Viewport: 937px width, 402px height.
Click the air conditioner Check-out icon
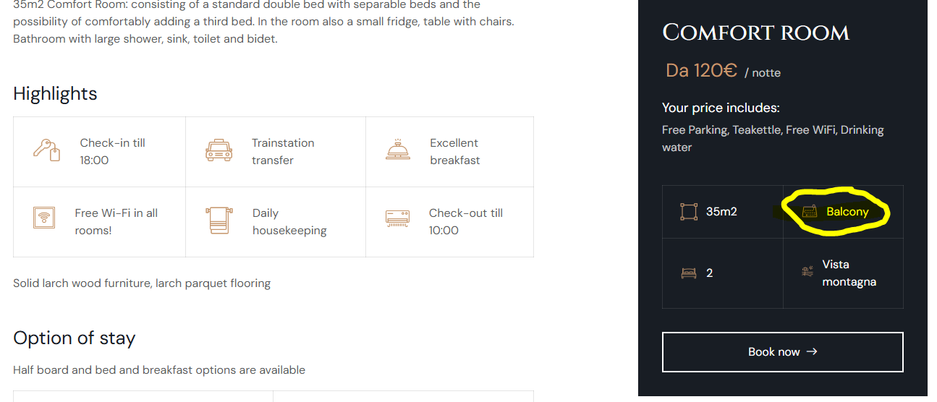[398, 218]
